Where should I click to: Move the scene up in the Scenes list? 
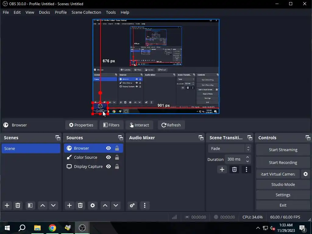[43, 205]
